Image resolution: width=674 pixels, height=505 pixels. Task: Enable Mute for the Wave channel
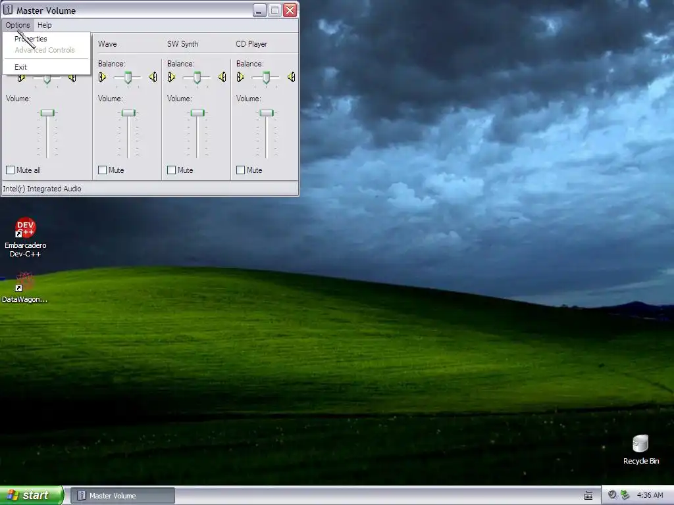[x=102, y=170]
